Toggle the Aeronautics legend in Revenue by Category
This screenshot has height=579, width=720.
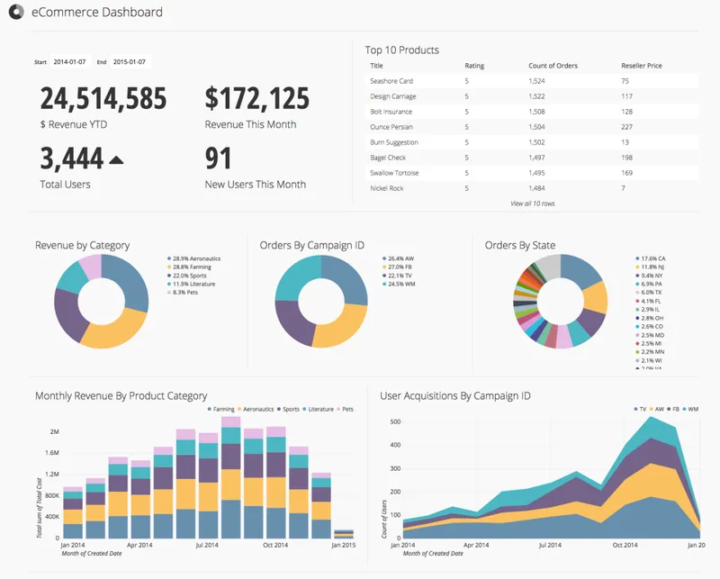tap(193, 258)
